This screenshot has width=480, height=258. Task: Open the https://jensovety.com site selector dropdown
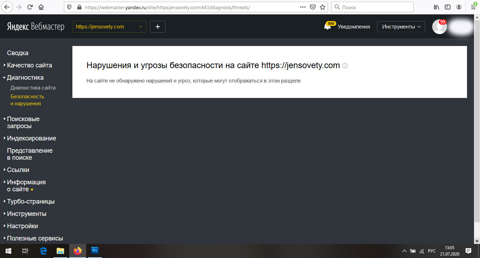110,27
